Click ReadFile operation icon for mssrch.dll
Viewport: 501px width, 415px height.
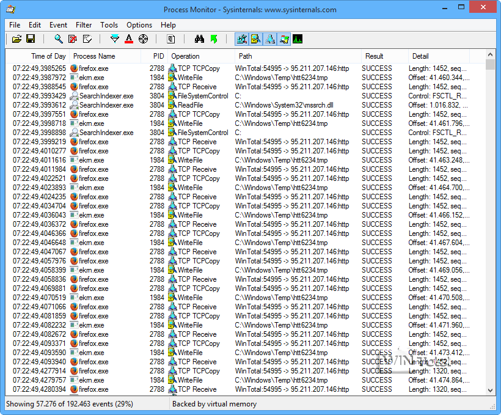tap(172, 105)
